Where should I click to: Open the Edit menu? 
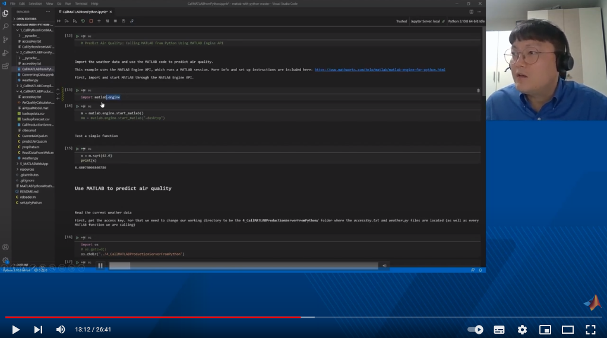[21, 4]
